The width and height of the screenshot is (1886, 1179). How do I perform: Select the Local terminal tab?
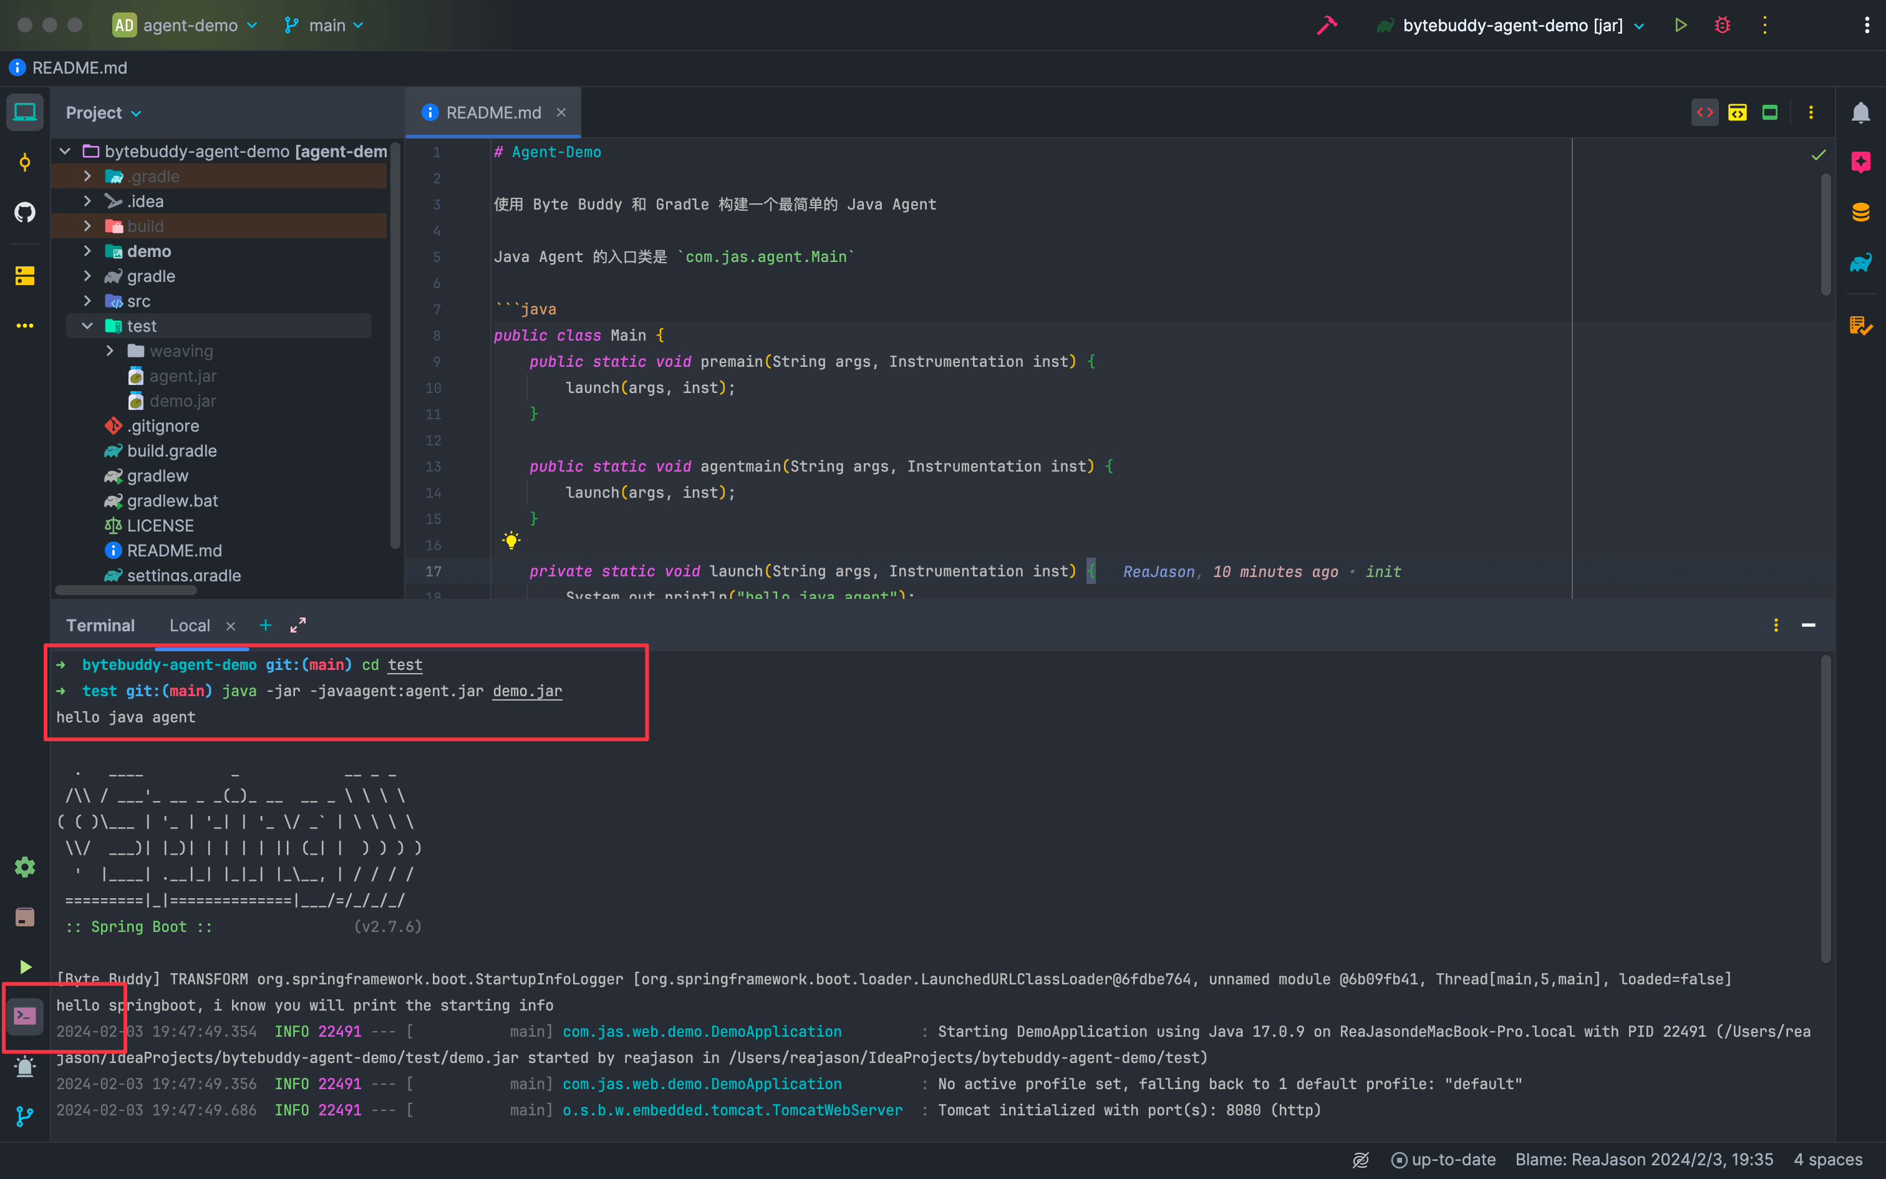tap(190, 625)
